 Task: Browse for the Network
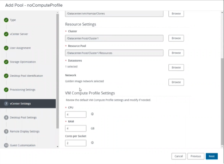tap(176, 82)
